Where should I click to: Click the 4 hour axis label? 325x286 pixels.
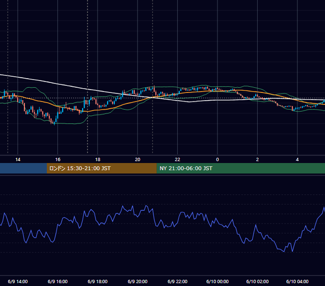coord(297,160)
